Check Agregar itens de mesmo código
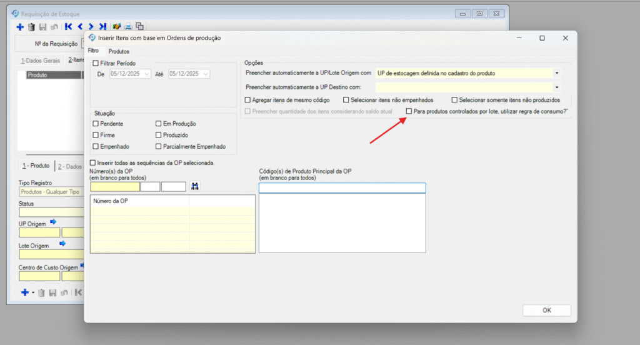 tap(248, 99)
